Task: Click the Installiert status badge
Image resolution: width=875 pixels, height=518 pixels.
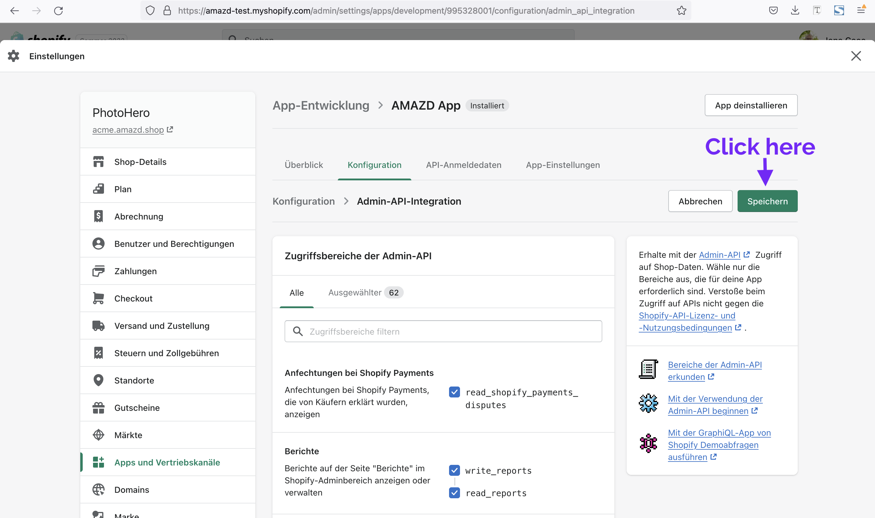Action: [487, 105]
